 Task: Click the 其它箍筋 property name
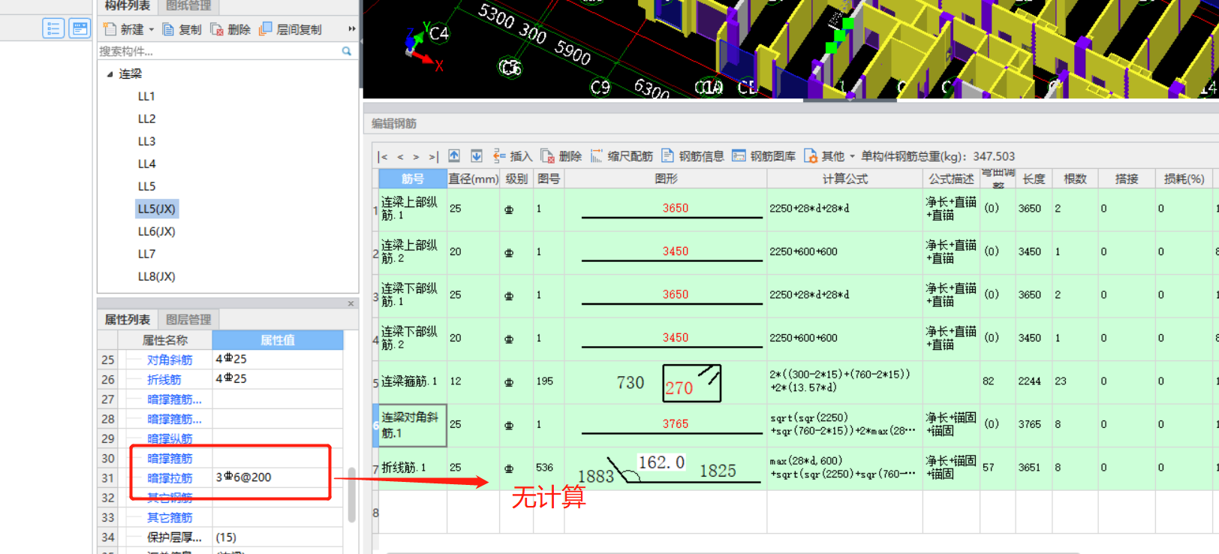(x=170, y=517)
